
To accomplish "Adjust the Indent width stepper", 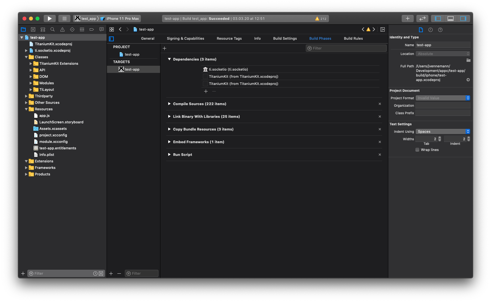I will click(x=469, y=139).
